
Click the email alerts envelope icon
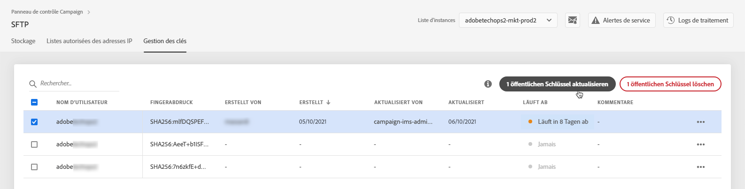tap(572, 20)
